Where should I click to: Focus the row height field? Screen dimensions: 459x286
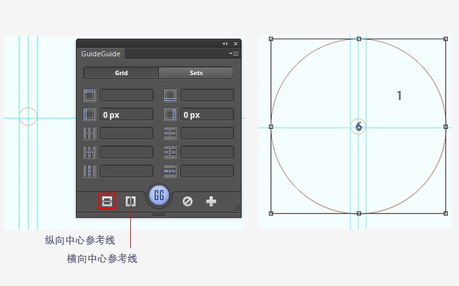coord(207,152)
